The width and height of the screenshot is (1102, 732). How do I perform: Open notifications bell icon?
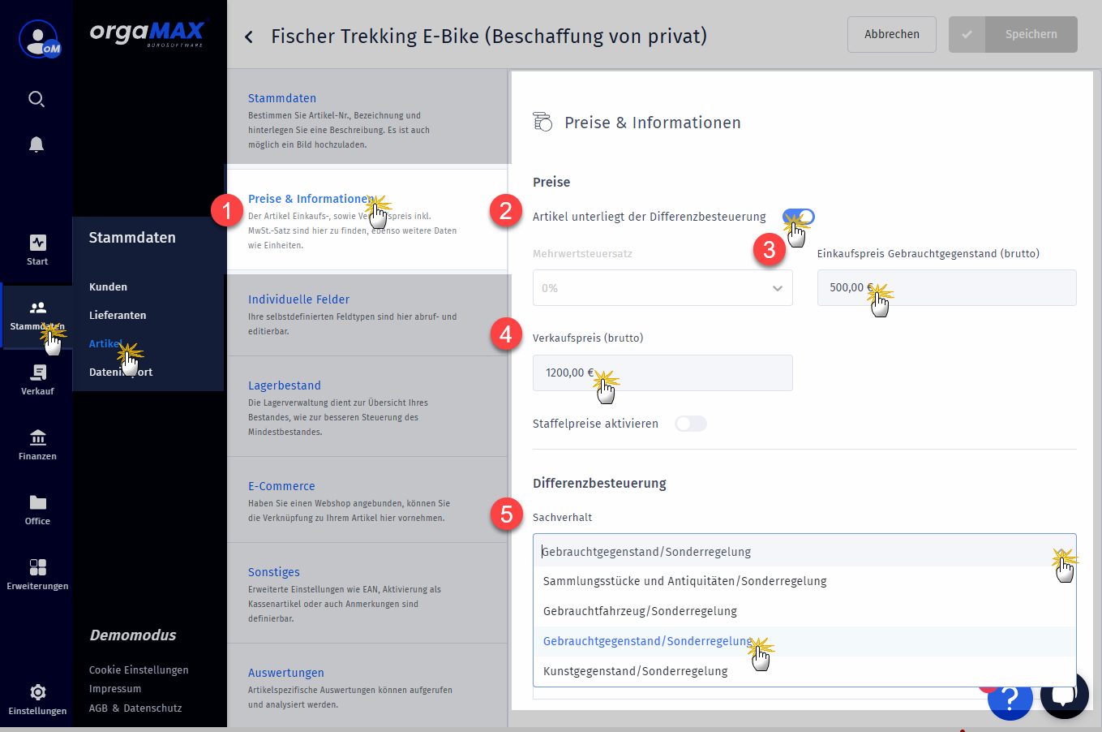pyautogui.click(x=36, y=144)
